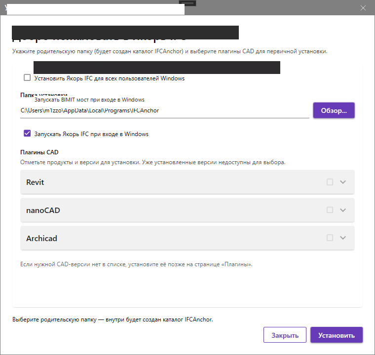Click the title bar grip handle

click(187, 3)
